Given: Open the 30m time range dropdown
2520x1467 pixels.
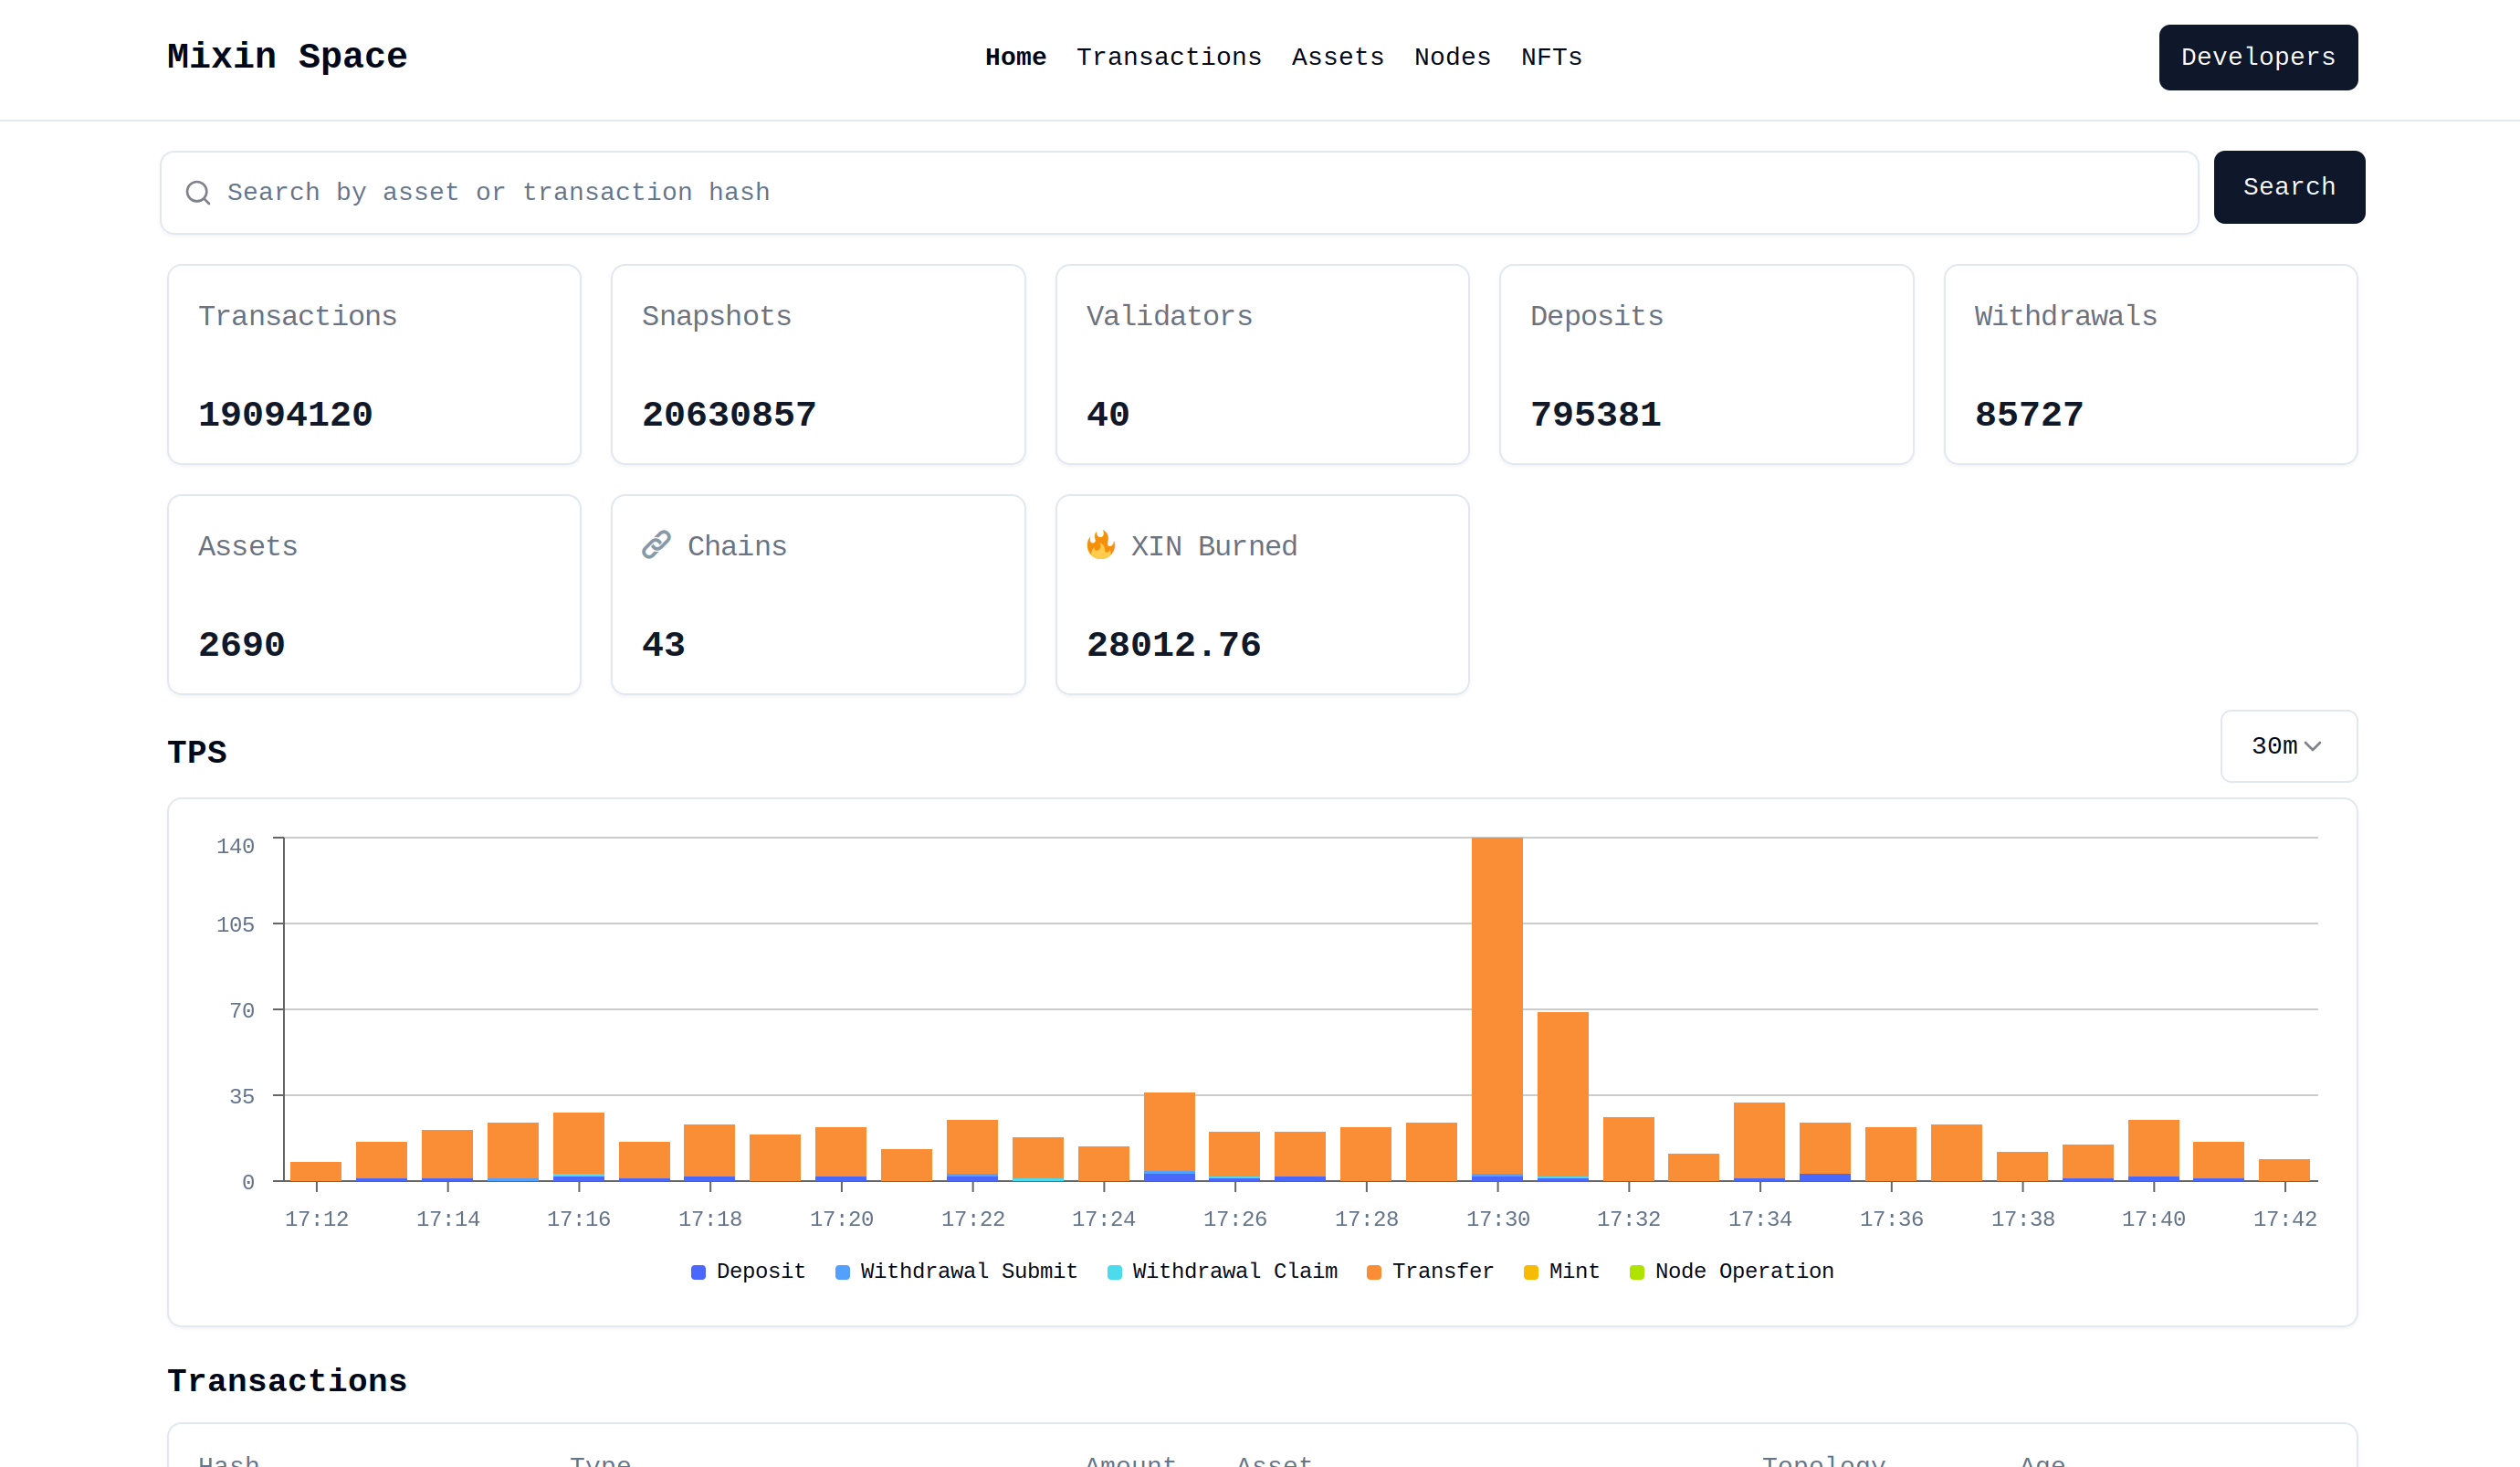Looking at the screenshot, I should coord(2288,746).
